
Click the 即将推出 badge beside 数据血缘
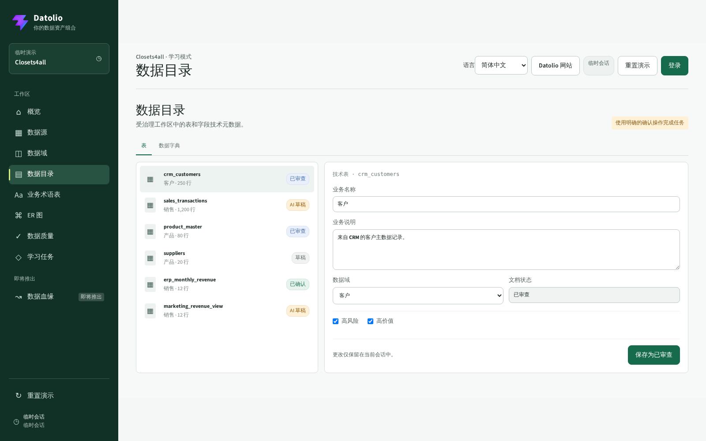pos(91,297)
